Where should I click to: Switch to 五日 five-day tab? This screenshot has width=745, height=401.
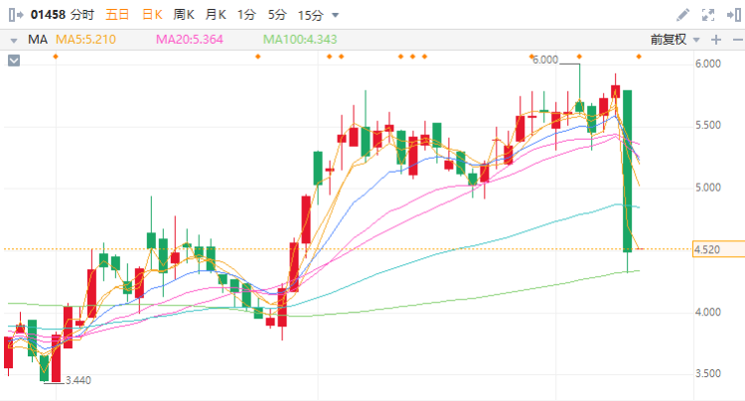pos(117,15)
